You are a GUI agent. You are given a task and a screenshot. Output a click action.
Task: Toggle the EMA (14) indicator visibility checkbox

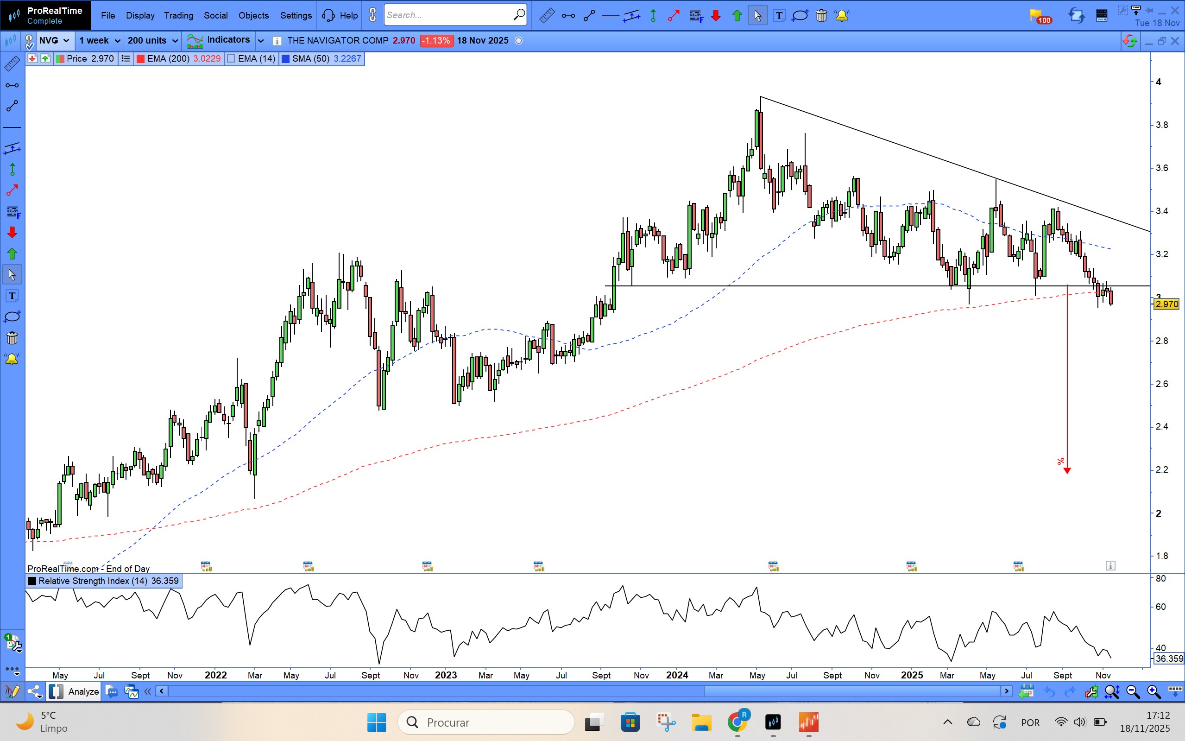[232, 59]
